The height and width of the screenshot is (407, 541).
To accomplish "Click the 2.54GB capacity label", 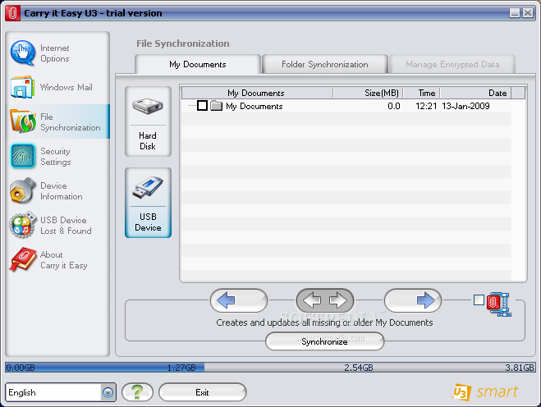I will point(359,368).
